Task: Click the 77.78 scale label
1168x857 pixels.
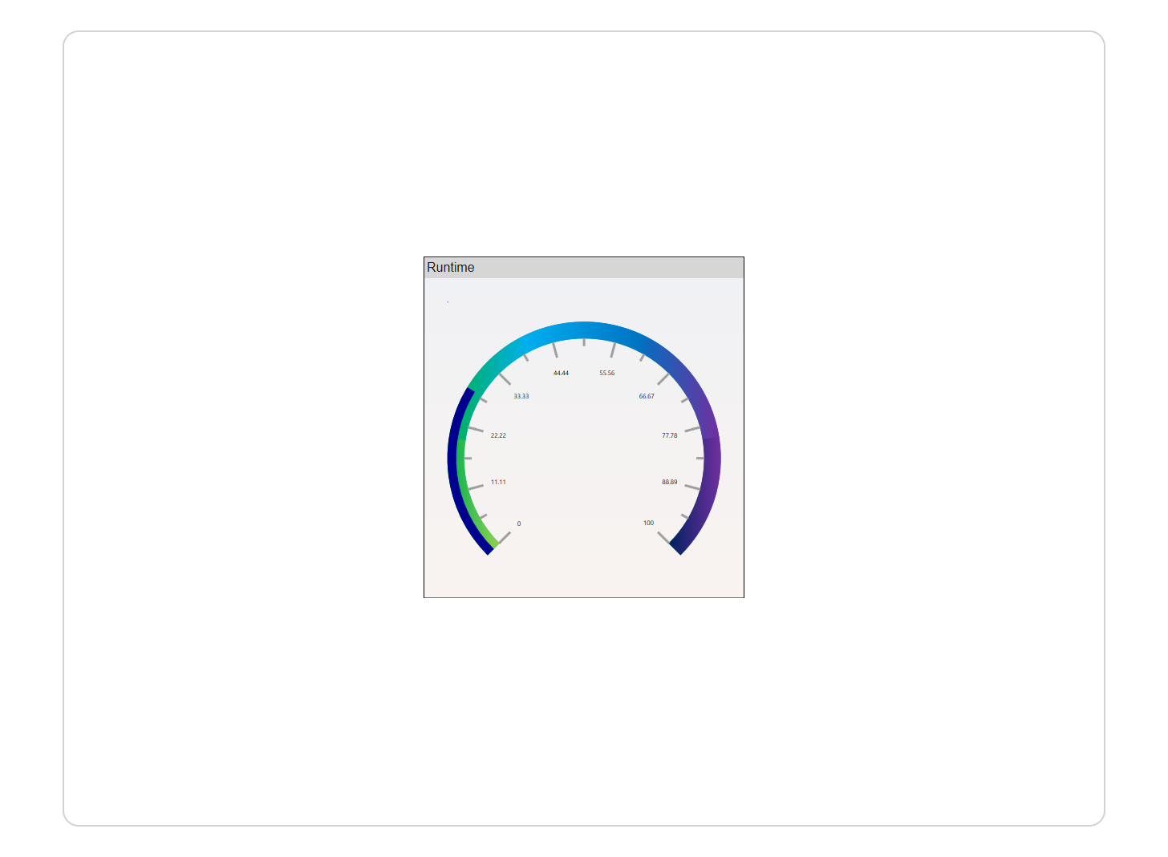Action: pos(670,435)
